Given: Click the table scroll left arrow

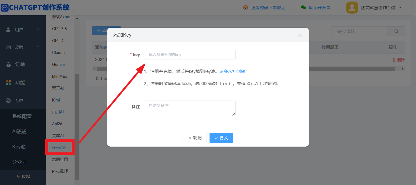Looking at the screenshot, I should [x=95, y=69].
